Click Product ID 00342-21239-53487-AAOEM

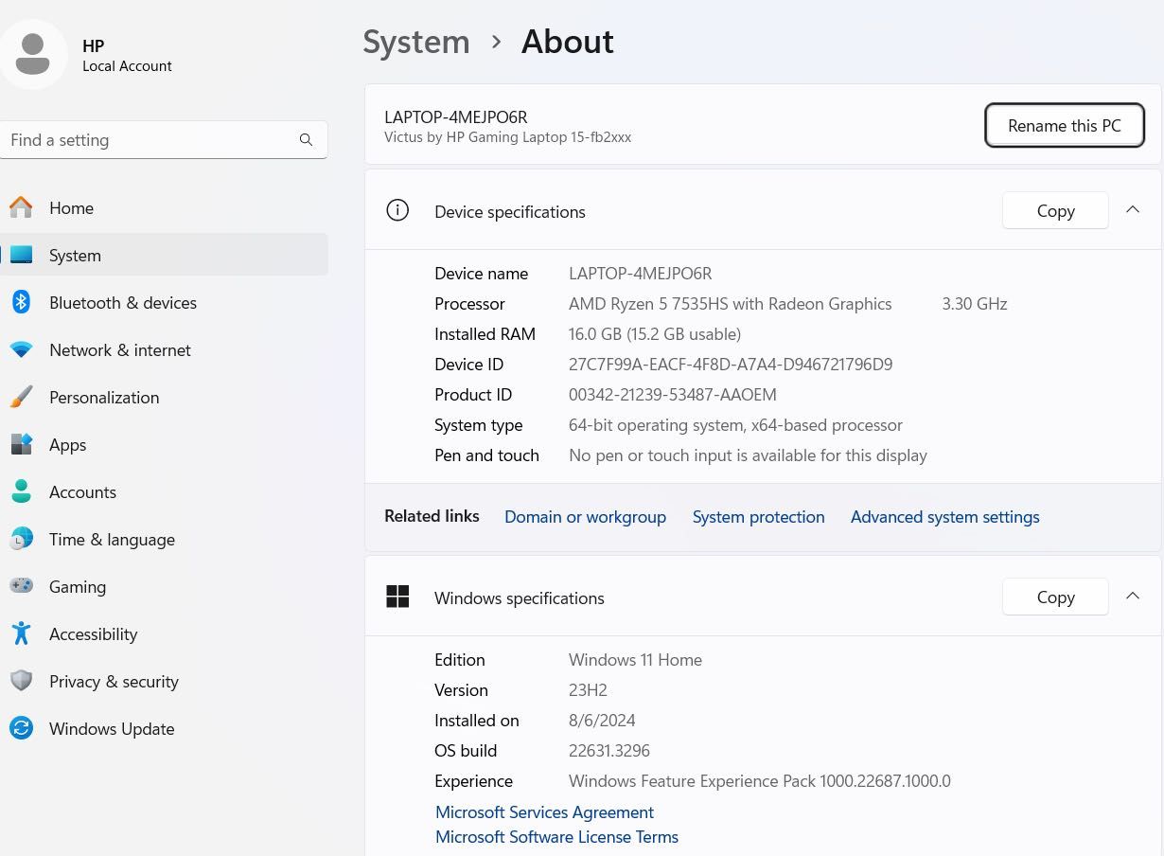tap(673, 395)
